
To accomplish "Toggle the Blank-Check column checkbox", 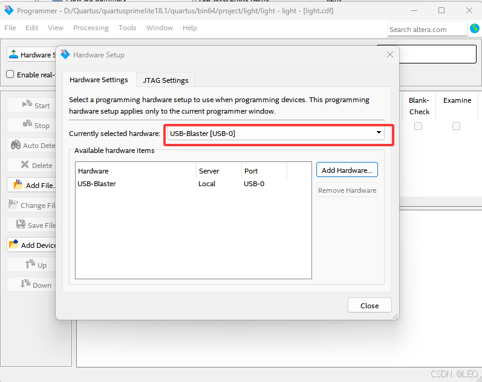I will 418,126.
